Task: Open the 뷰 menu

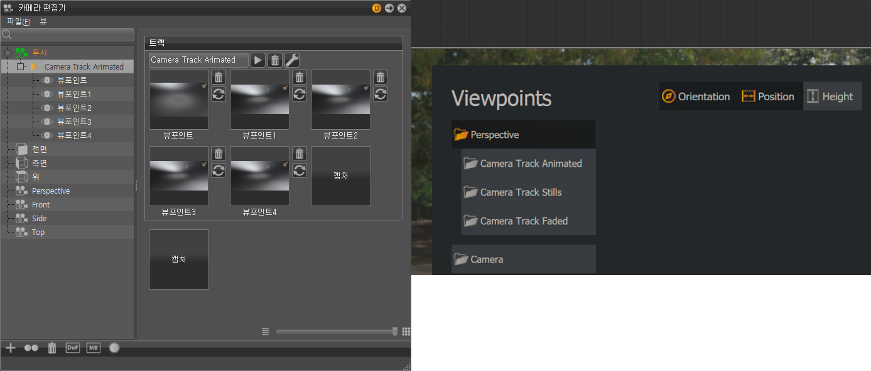Action: 43,21
